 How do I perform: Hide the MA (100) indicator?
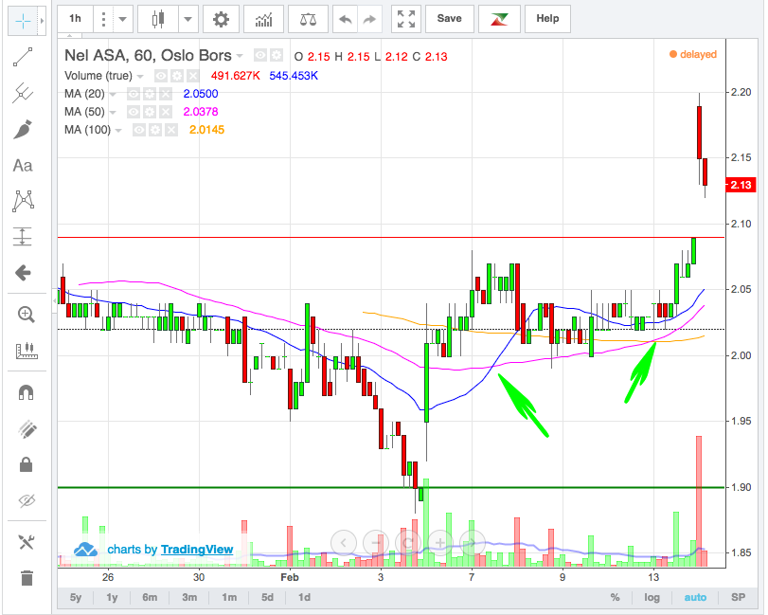click(x=139, y=131)
